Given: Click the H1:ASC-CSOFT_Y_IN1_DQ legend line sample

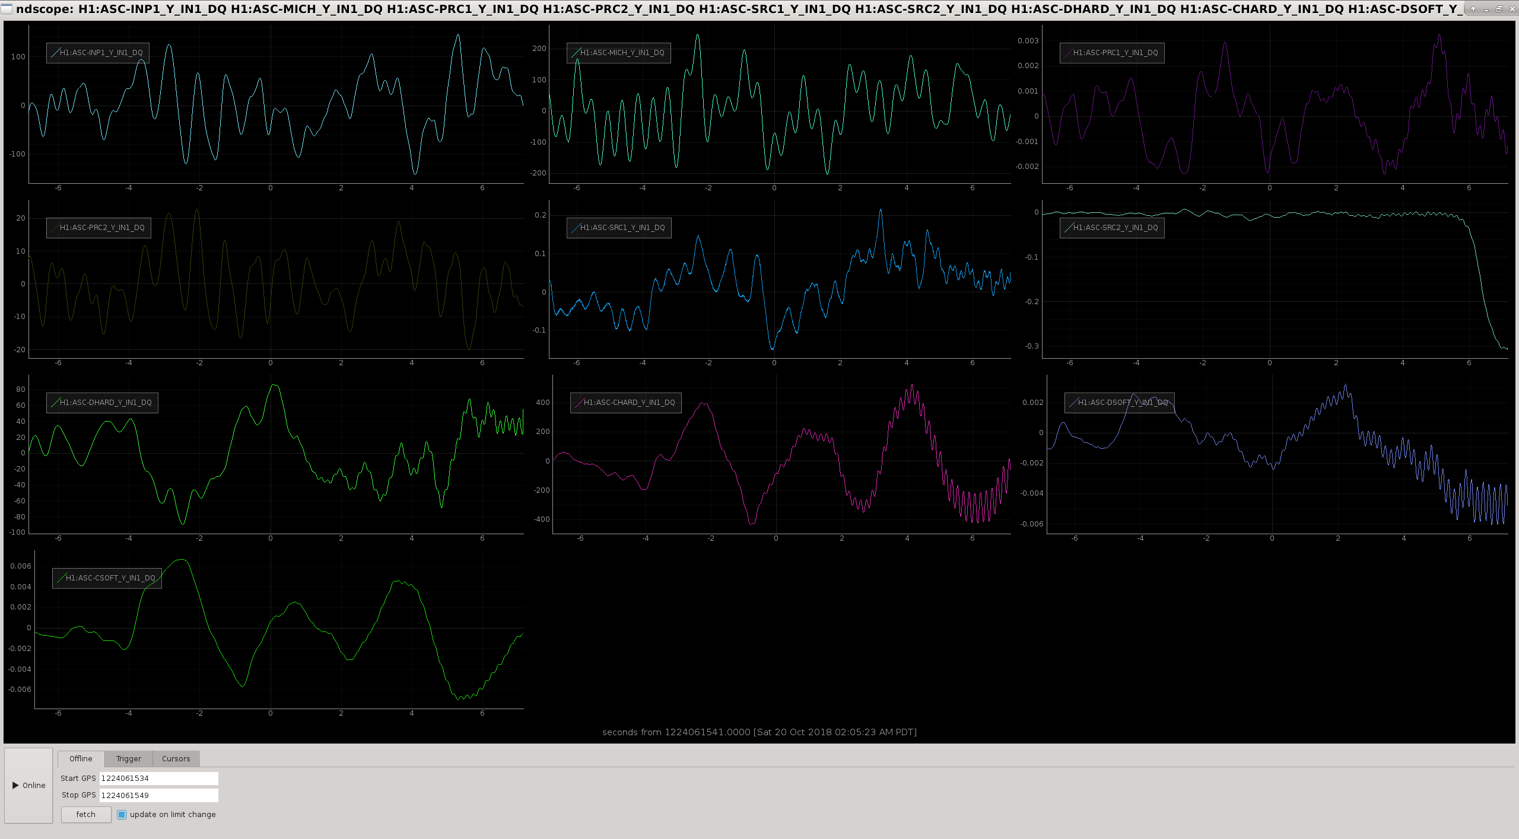Looking at the screenshot, I should [61, 578].
